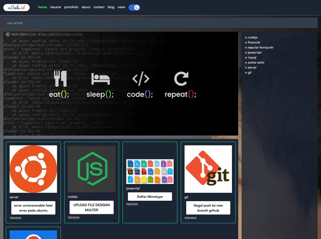Open the Node.js logo article image

(x=91, y=169)
